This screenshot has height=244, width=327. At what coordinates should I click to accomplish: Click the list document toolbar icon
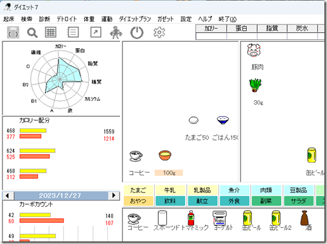[73, 33]
